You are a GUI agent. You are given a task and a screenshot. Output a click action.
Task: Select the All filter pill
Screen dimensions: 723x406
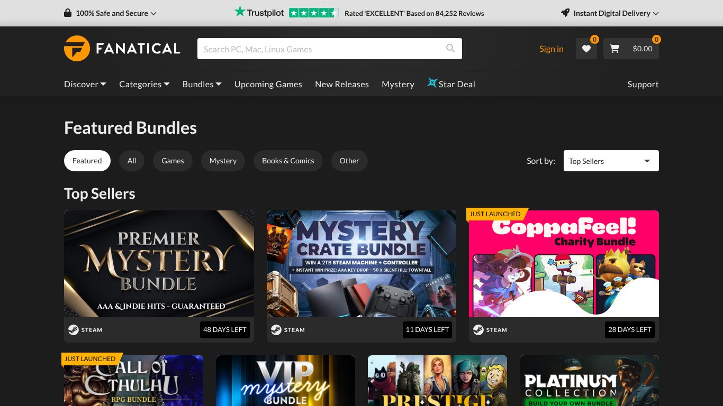[x=132, y=161]
